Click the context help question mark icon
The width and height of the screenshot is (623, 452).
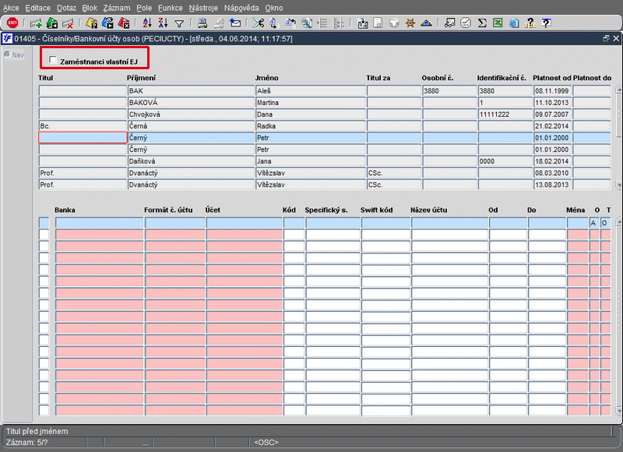click(x=547, y=23)
